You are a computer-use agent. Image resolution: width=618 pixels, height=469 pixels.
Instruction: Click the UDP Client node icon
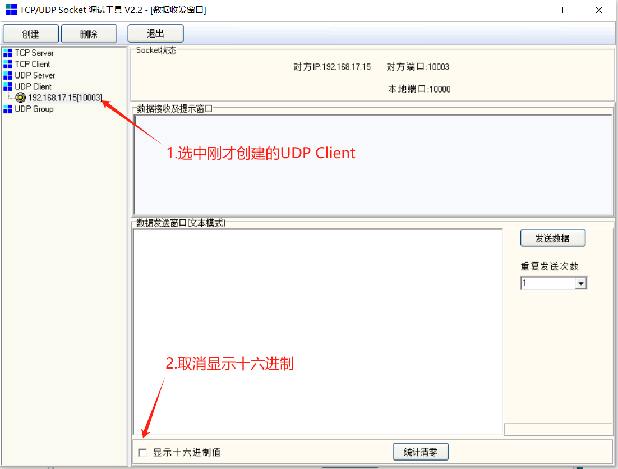7,86
